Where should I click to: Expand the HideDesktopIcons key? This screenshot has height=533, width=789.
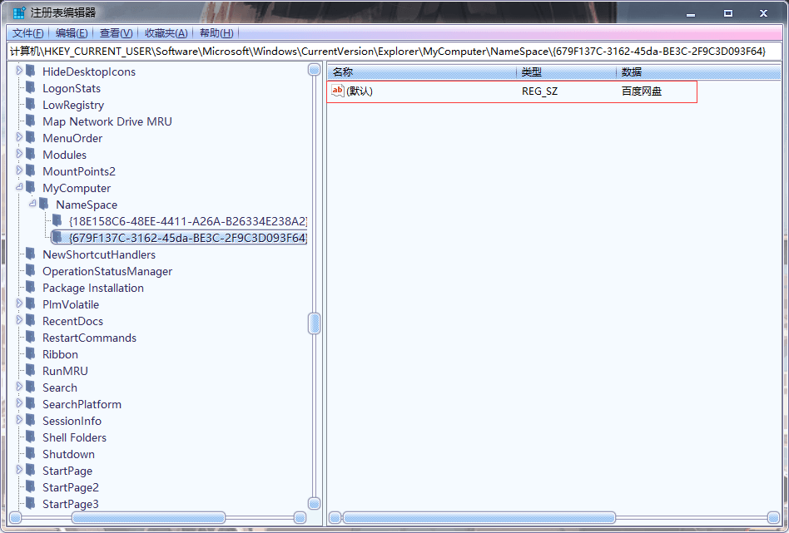coord(19,71)
